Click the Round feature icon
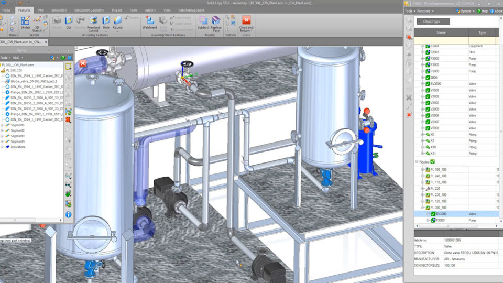This screenshot has height=283, width=503. pos(117,22)
